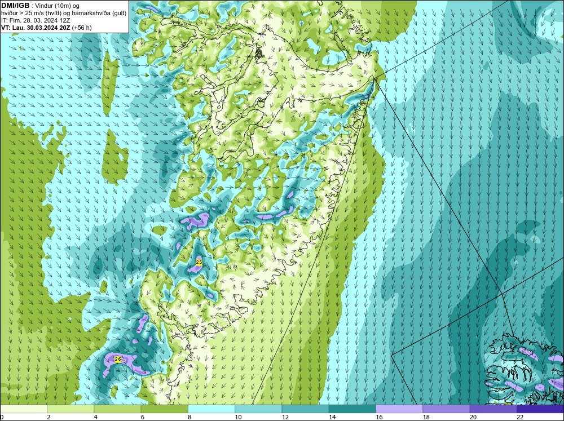This screenshot has height=421, width=564.
Task: Click the scale tick label 20
Action: pos(473,417)
